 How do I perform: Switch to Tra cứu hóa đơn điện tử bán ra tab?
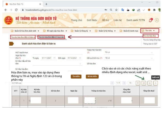[23, 37]
